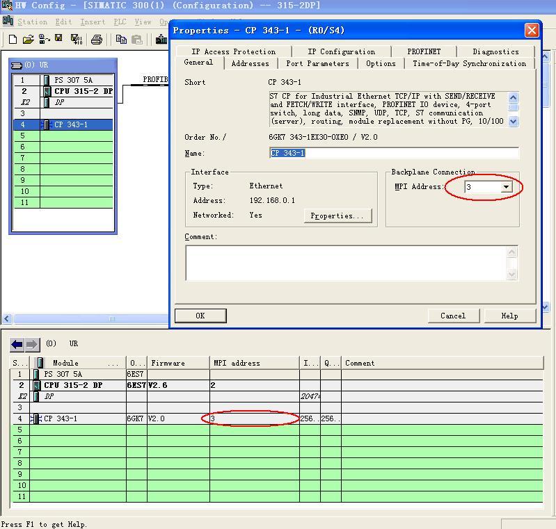Open the Insert menu

coord(93,22)
